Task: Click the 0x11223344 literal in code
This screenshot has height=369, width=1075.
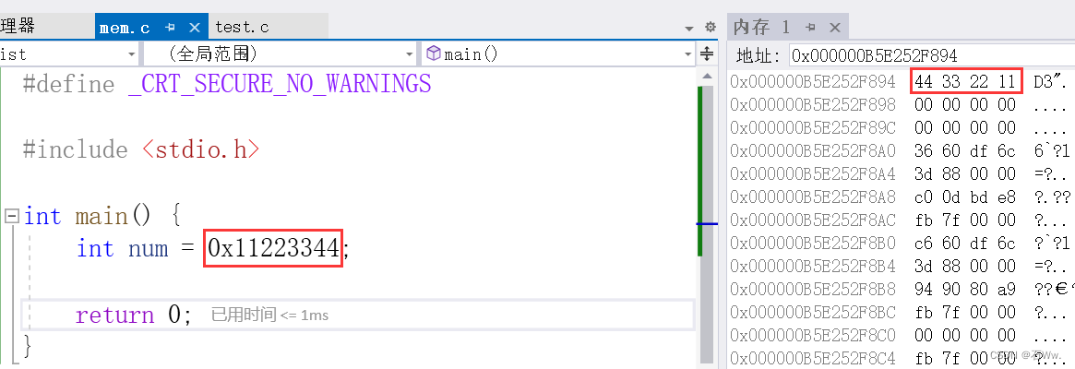Action: [x=273, y=248]
